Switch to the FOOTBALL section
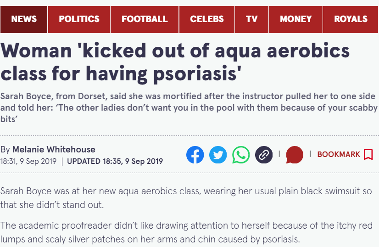Viewport: 379px width, 247px height. click(145, 19)
